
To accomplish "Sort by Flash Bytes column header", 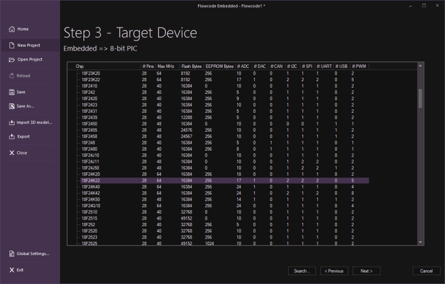I will 191,66.
